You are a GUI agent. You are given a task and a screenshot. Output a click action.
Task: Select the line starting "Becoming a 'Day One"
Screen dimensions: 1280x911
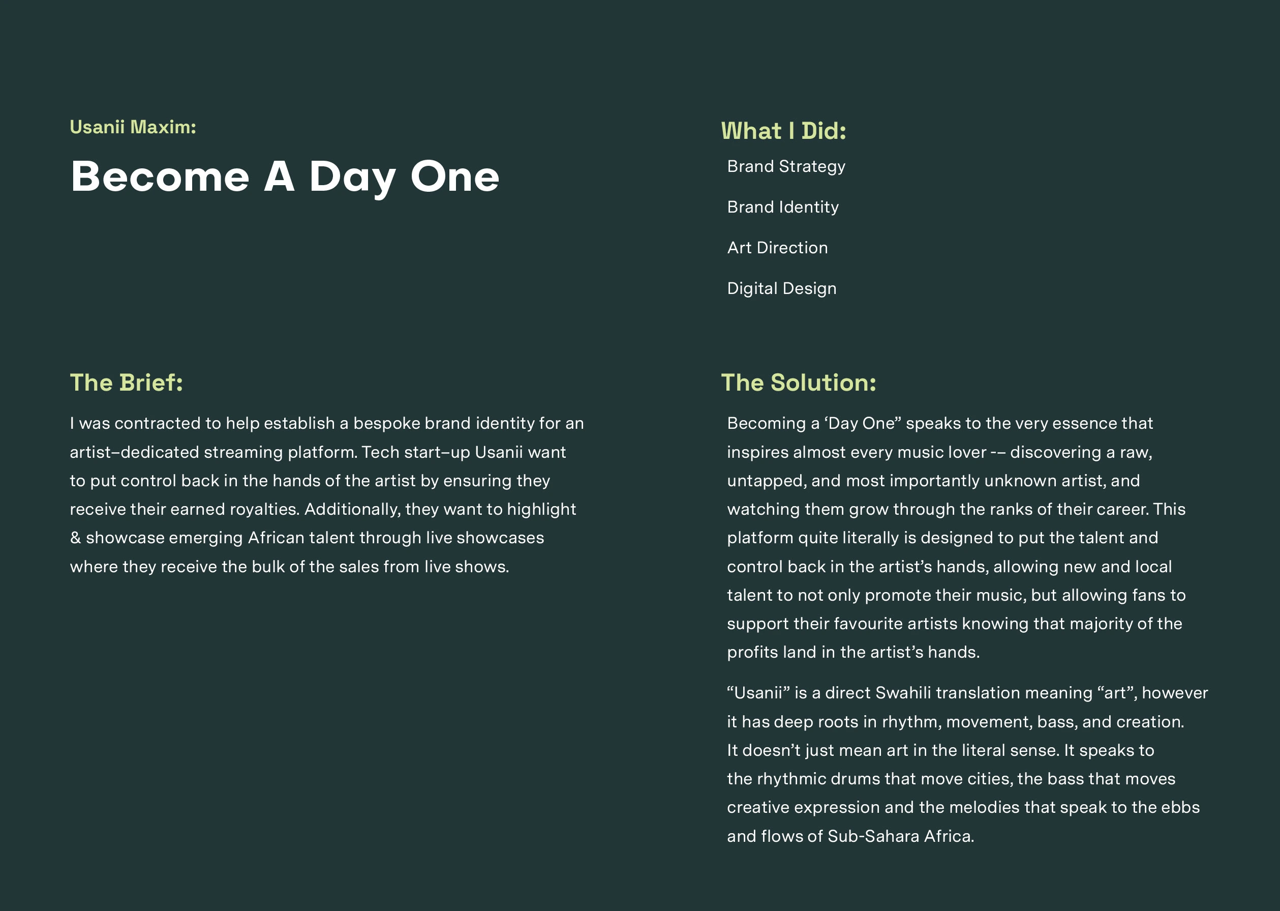tap(940, 424)
